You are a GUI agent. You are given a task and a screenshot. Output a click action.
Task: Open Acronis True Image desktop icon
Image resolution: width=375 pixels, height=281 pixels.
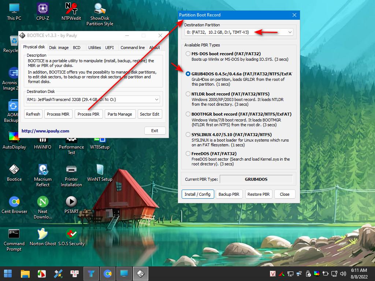[x=11, y=79]
